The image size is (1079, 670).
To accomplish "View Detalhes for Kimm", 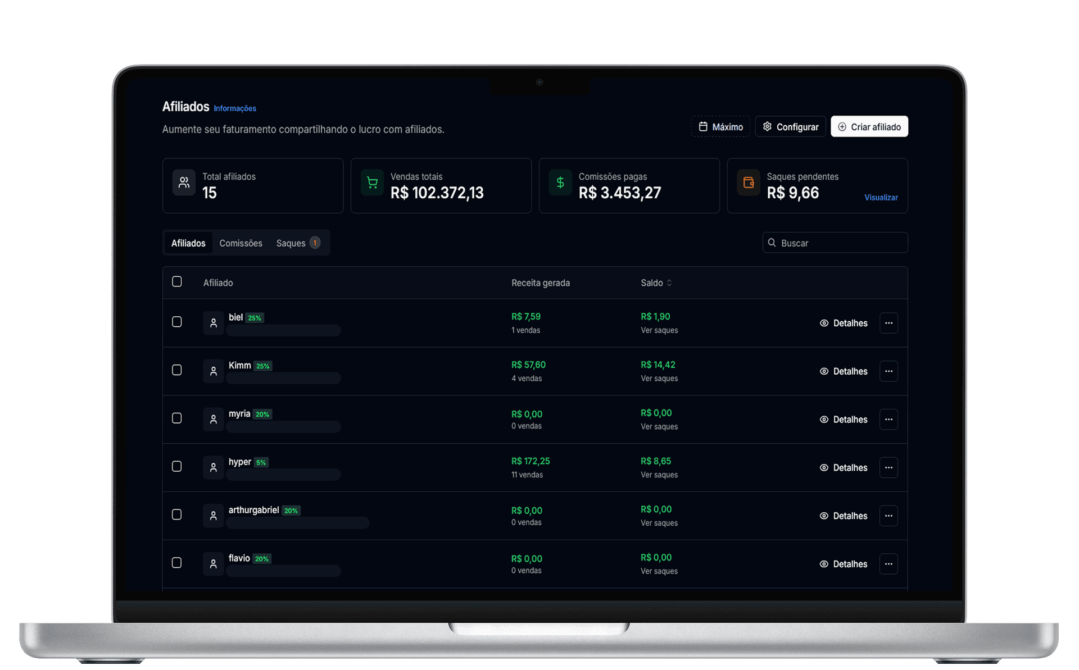I will pyautogui.click(x=844, y=371).
